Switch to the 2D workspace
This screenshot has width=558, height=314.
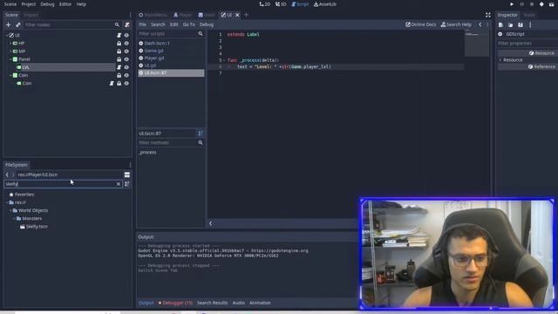pos(265,4)
